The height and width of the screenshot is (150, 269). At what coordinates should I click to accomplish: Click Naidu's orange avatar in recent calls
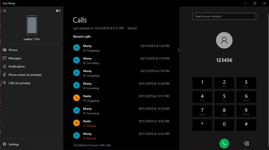click(x=76, y=98)
